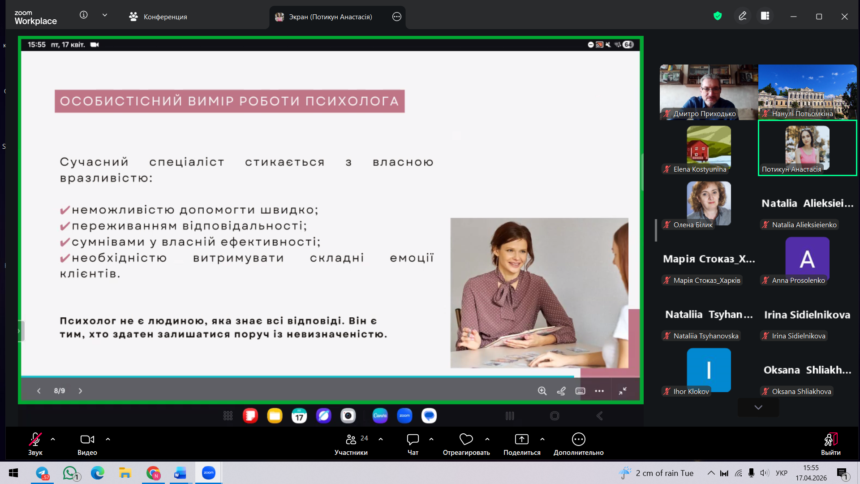Toggle Windows system volume speaker icon
The height and width of the screenshot is (484, 860).
point(764,473)
